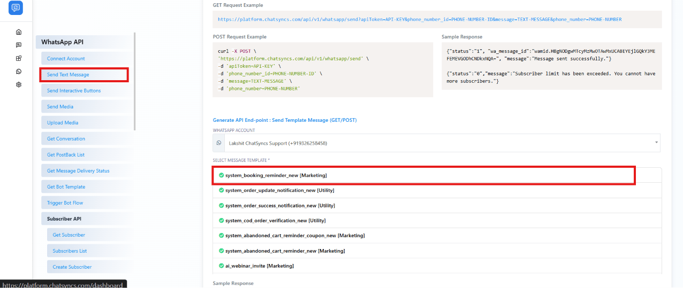
Task: Open Send Text Message menu item
Action: [x=86, y=75]
